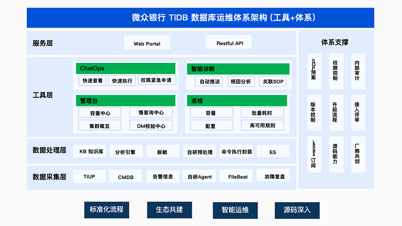This screenshot has height=226, width=402.
Task: Click the 命令执行封装 box
Action: 236,151
